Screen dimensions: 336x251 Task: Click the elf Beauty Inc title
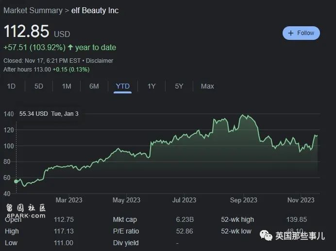95,10
